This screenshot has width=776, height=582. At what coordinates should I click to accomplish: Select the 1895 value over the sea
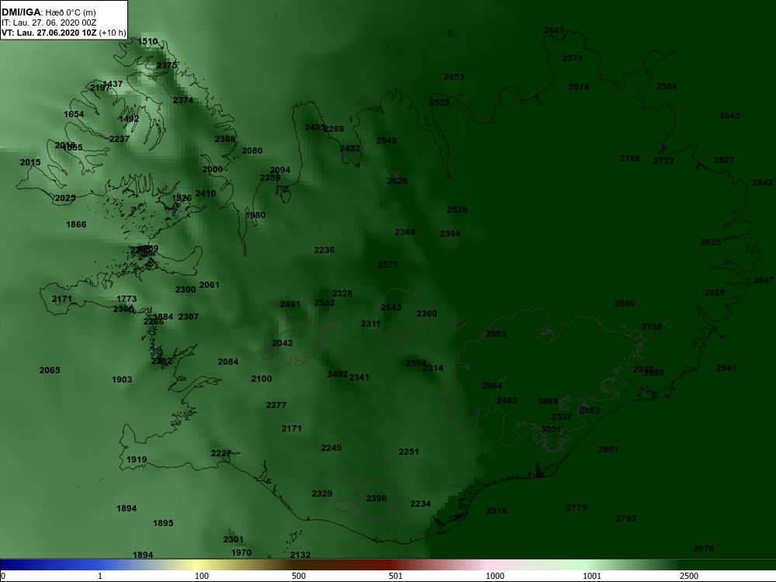click(163, 524)
